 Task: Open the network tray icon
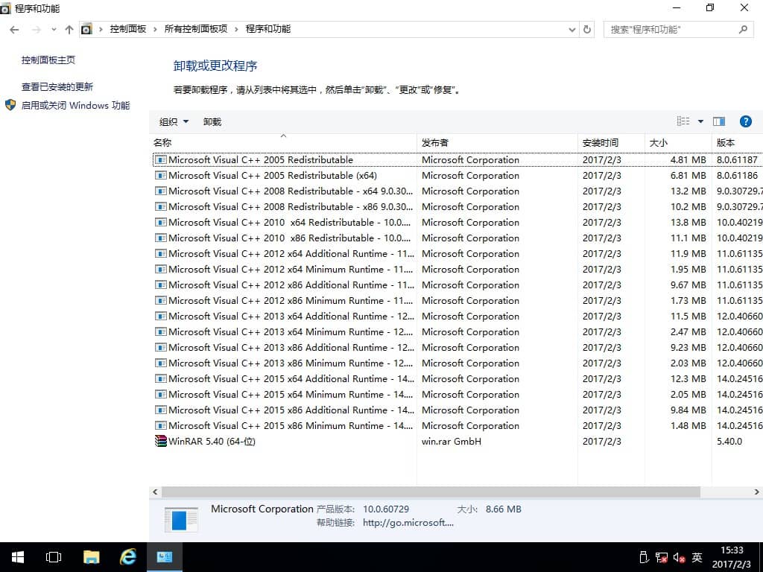click(662, 558)
